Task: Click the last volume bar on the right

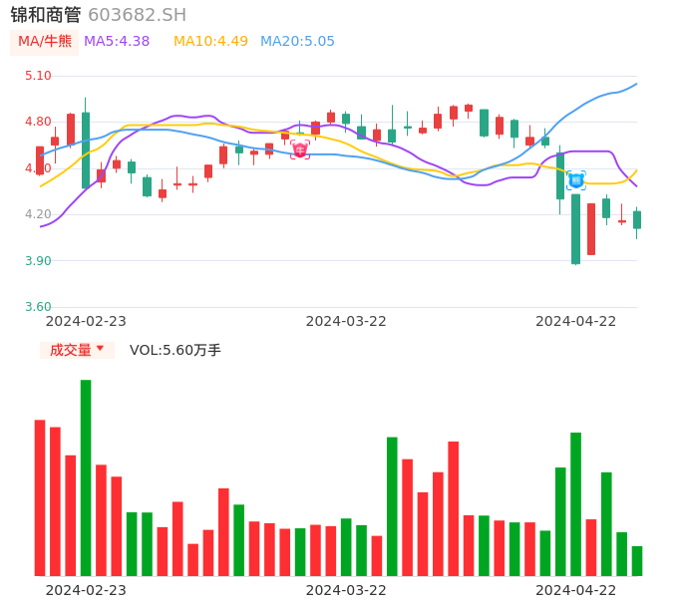Action: tap(637, 560)
